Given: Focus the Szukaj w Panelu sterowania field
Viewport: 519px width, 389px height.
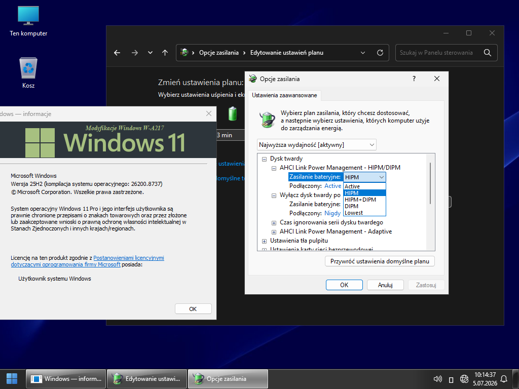Looking at the screenshot, I should pyautogui.click(x=446, y=53).
